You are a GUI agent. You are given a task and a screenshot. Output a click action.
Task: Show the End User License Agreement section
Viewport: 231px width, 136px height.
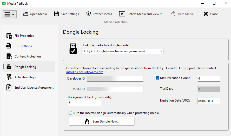pos(29,87)
